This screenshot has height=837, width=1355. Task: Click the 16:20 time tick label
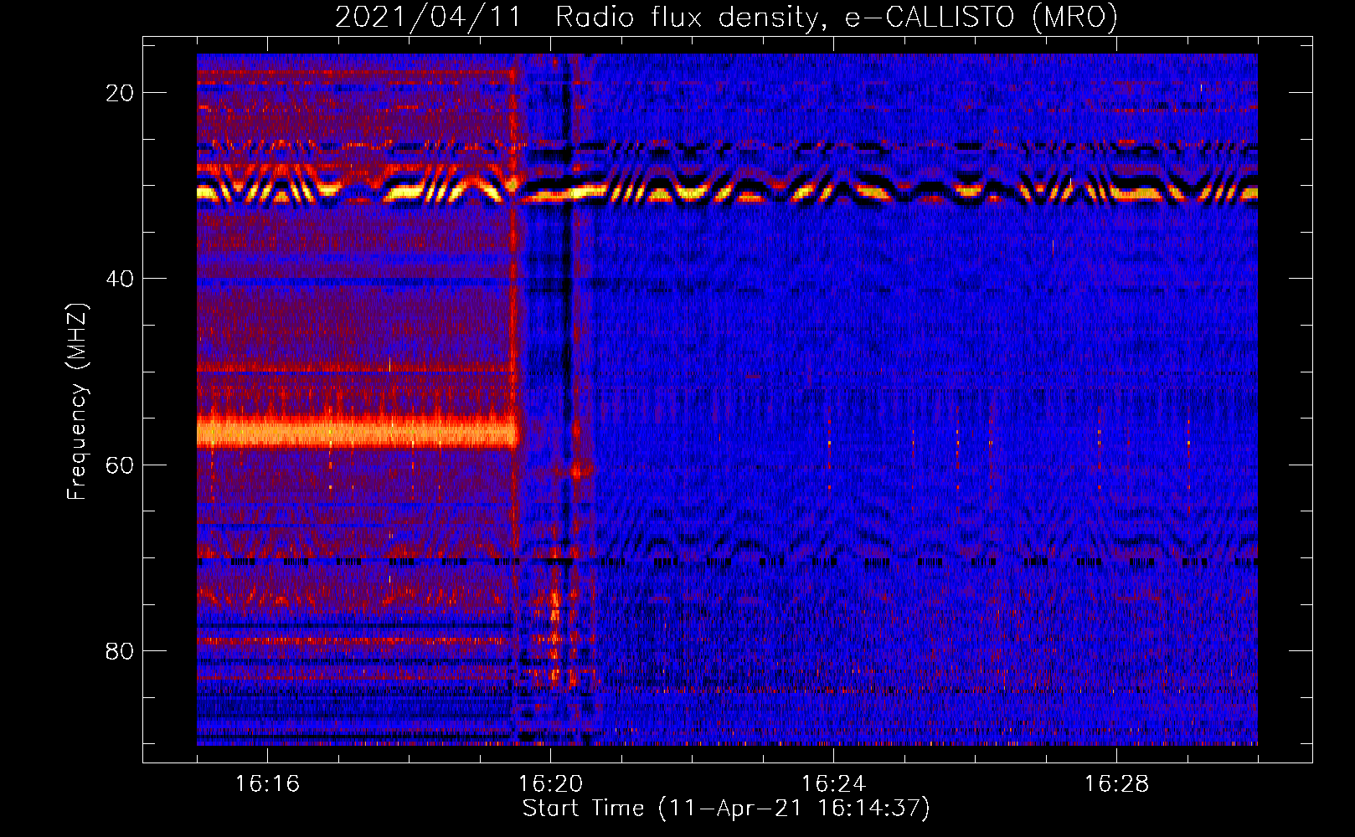(550, 784)
